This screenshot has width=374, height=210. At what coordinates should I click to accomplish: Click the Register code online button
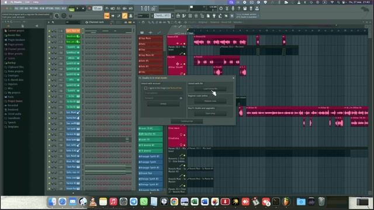click(x=210, y=101)
